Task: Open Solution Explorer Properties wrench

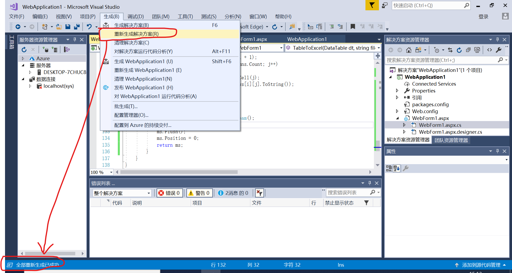Action: [x=499, y=50]
